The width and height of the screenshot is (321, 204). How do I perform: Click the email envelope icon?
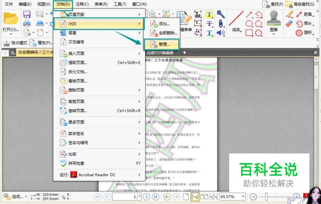pyautogui.click(x=40, y=14)
